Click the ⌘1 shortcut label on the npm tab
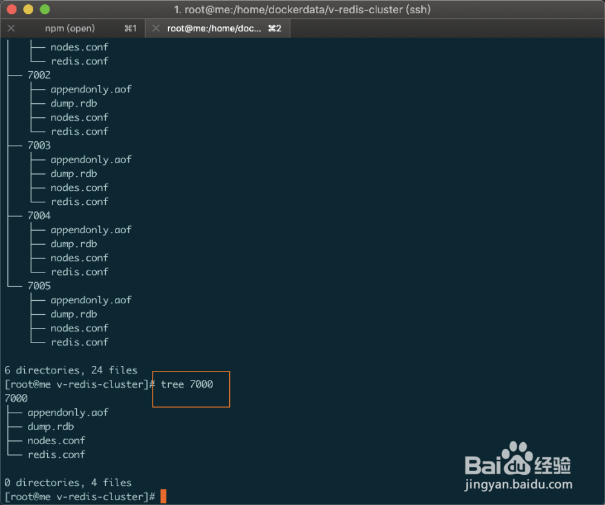This screenshot has height=505, width=605. [x=131, y=28]
